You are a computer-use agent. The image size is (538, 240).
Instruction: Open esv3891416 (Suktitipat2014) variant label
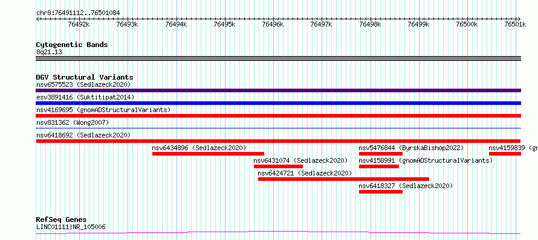tap(85, 97)
